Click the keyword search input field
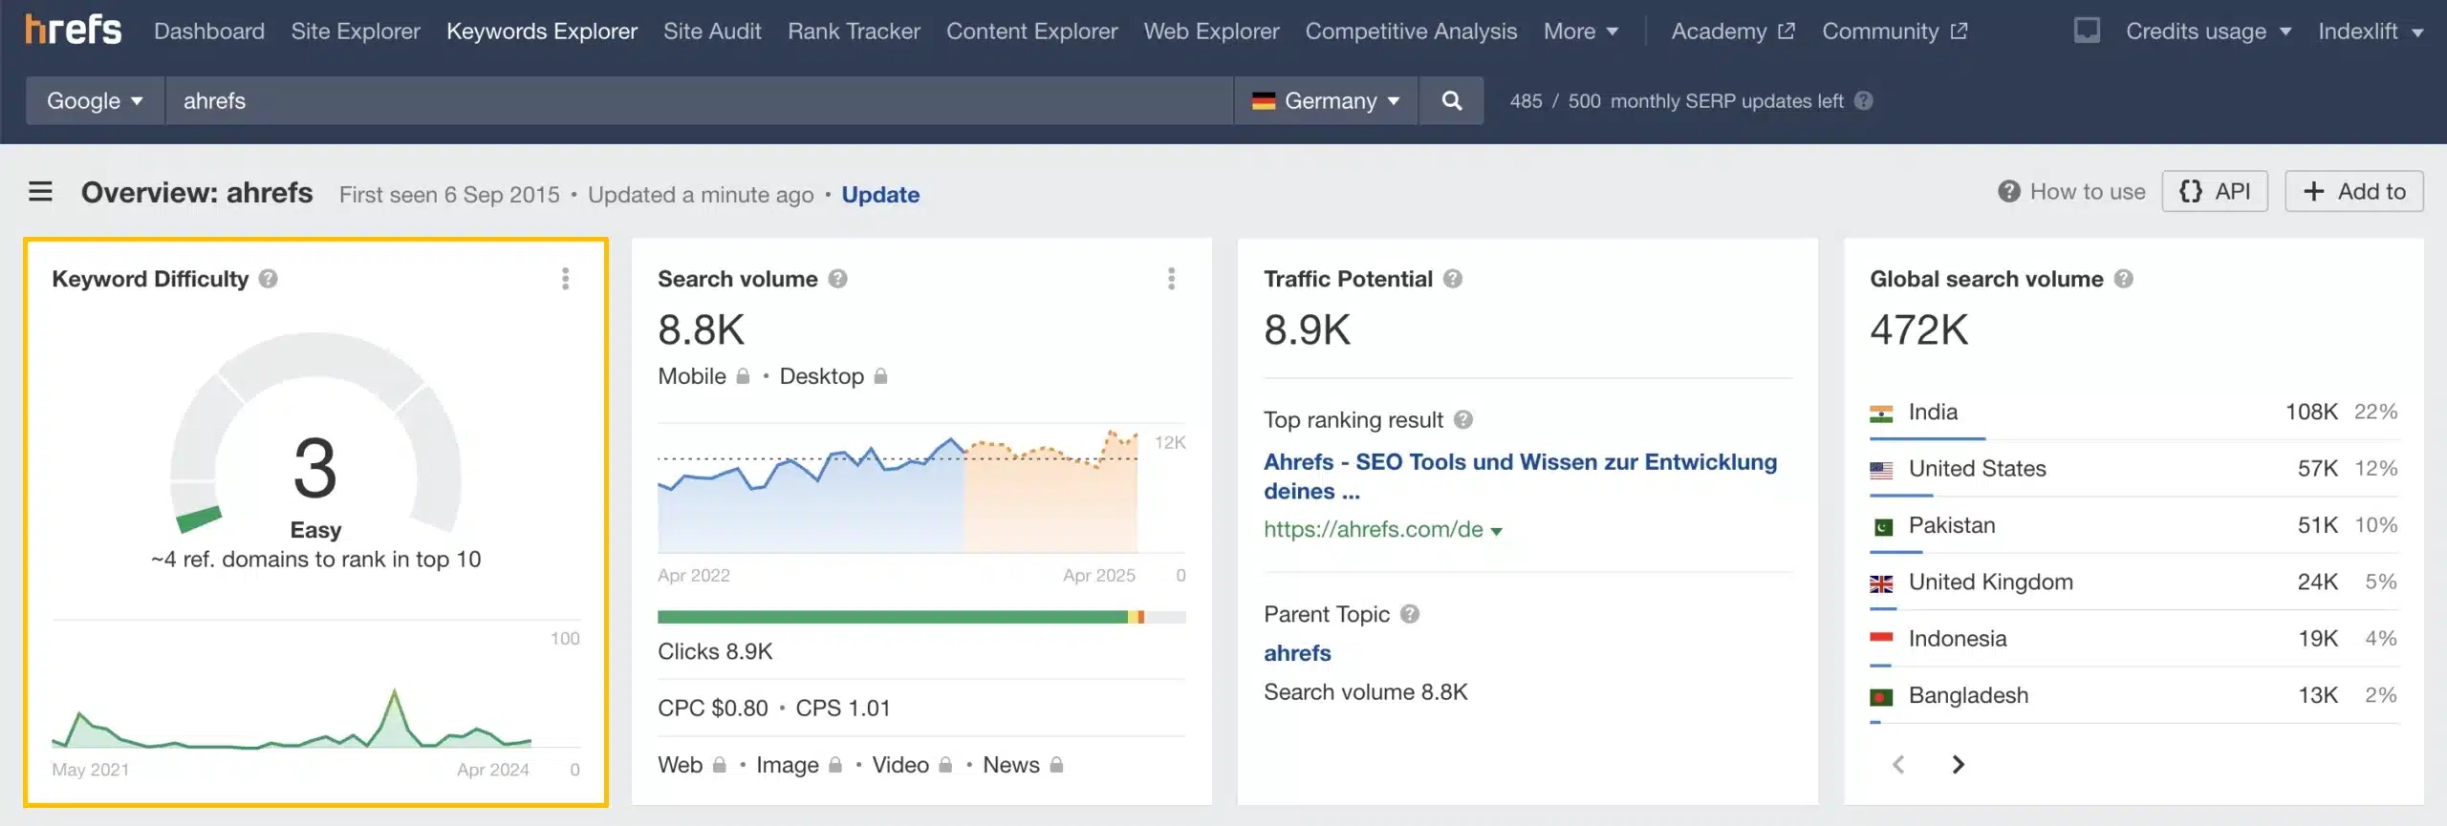 pos(700,100)
